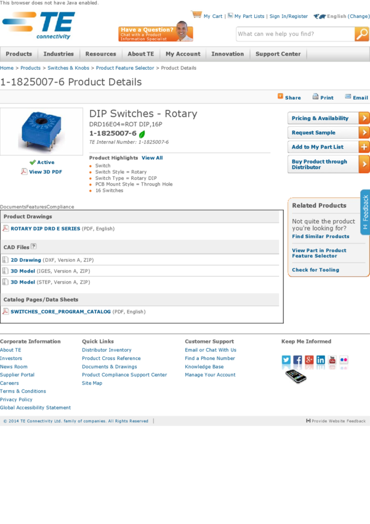Screen dimensions: 370x524
Task: Click View Part in Product Feature Selector
Action: pos(319,253)
